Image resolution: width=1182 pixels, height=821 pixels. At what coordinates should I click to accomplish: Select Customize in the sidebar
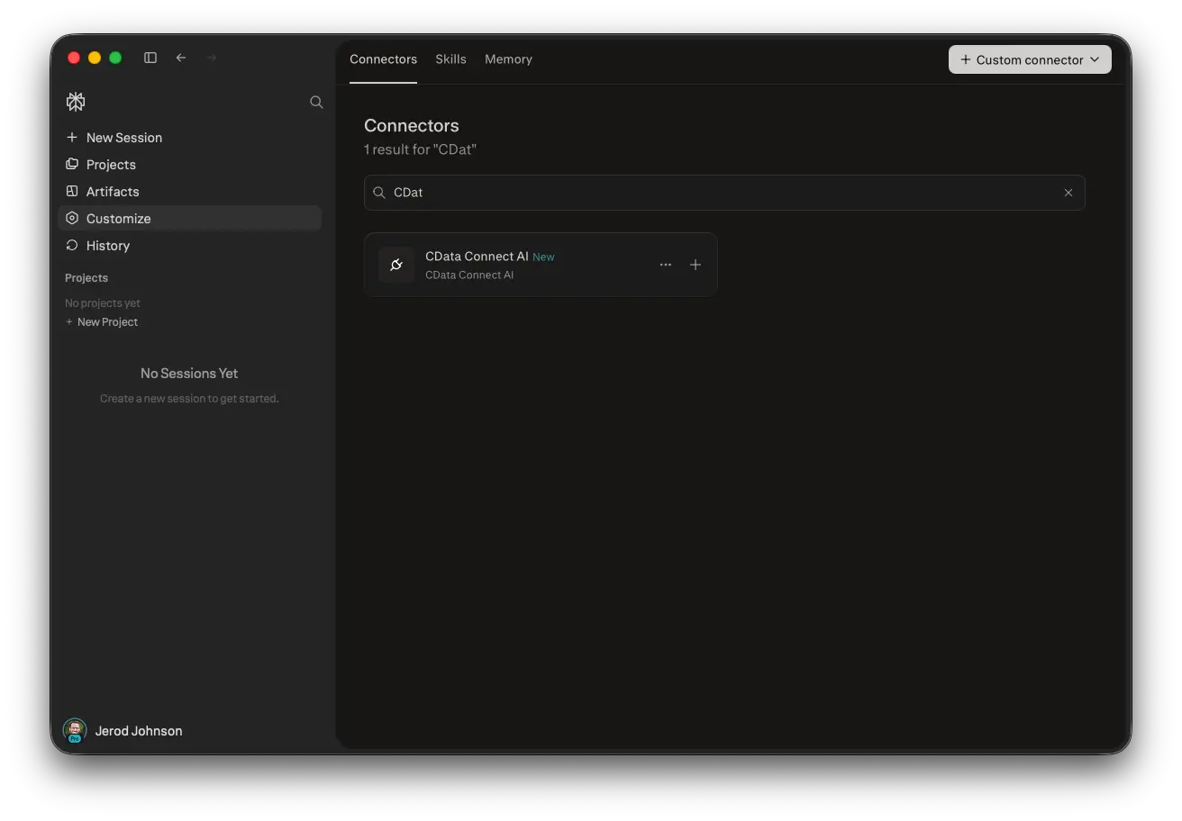pos(189,219)
